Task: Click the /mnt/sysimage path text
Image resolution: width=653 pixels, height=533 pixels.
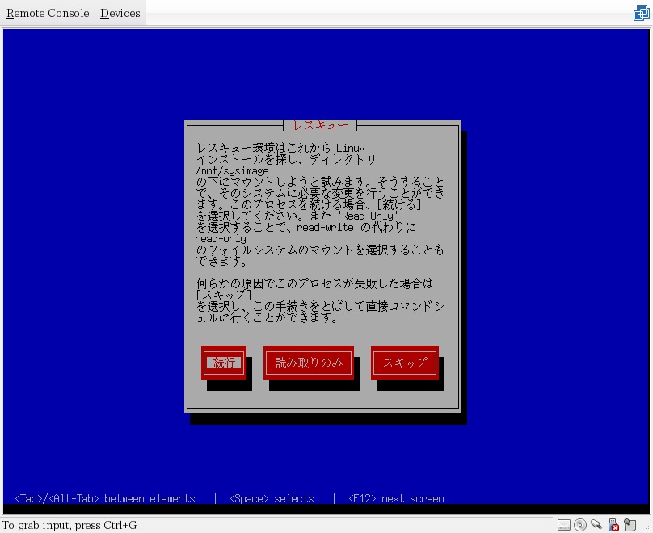Action: [232, 171]
